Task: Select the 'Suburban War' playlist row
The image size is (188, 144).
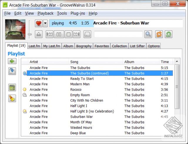Action: coord(97,117)
